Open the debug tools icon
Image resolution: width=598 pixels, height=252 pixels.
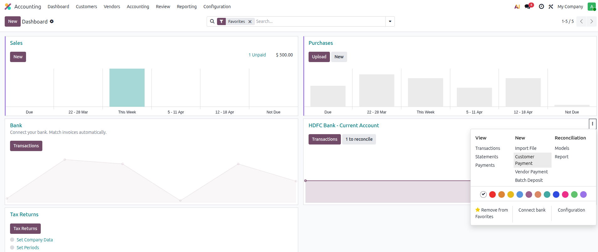point(551,7)
